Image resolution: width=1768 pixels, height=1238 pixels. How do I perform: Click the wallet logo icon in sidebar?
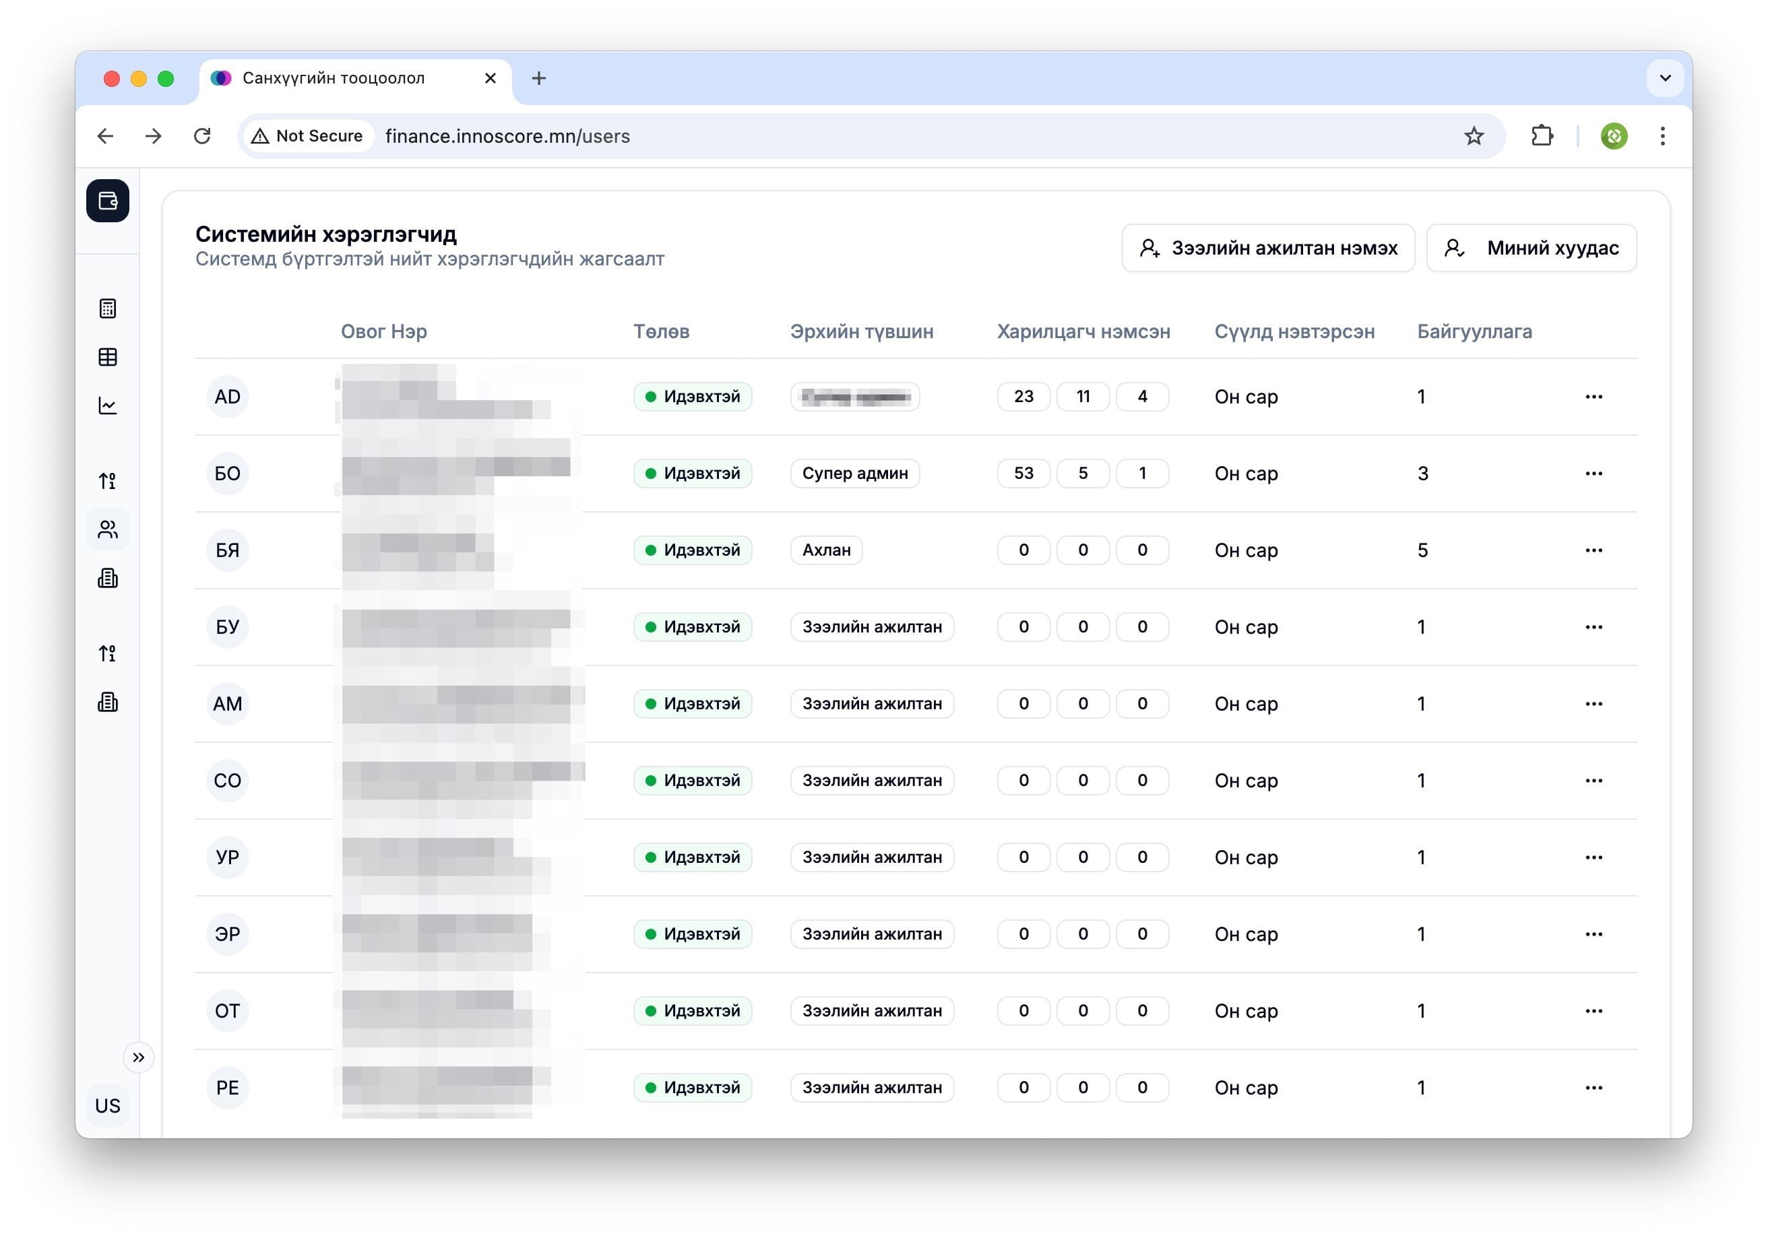[108, 201]
